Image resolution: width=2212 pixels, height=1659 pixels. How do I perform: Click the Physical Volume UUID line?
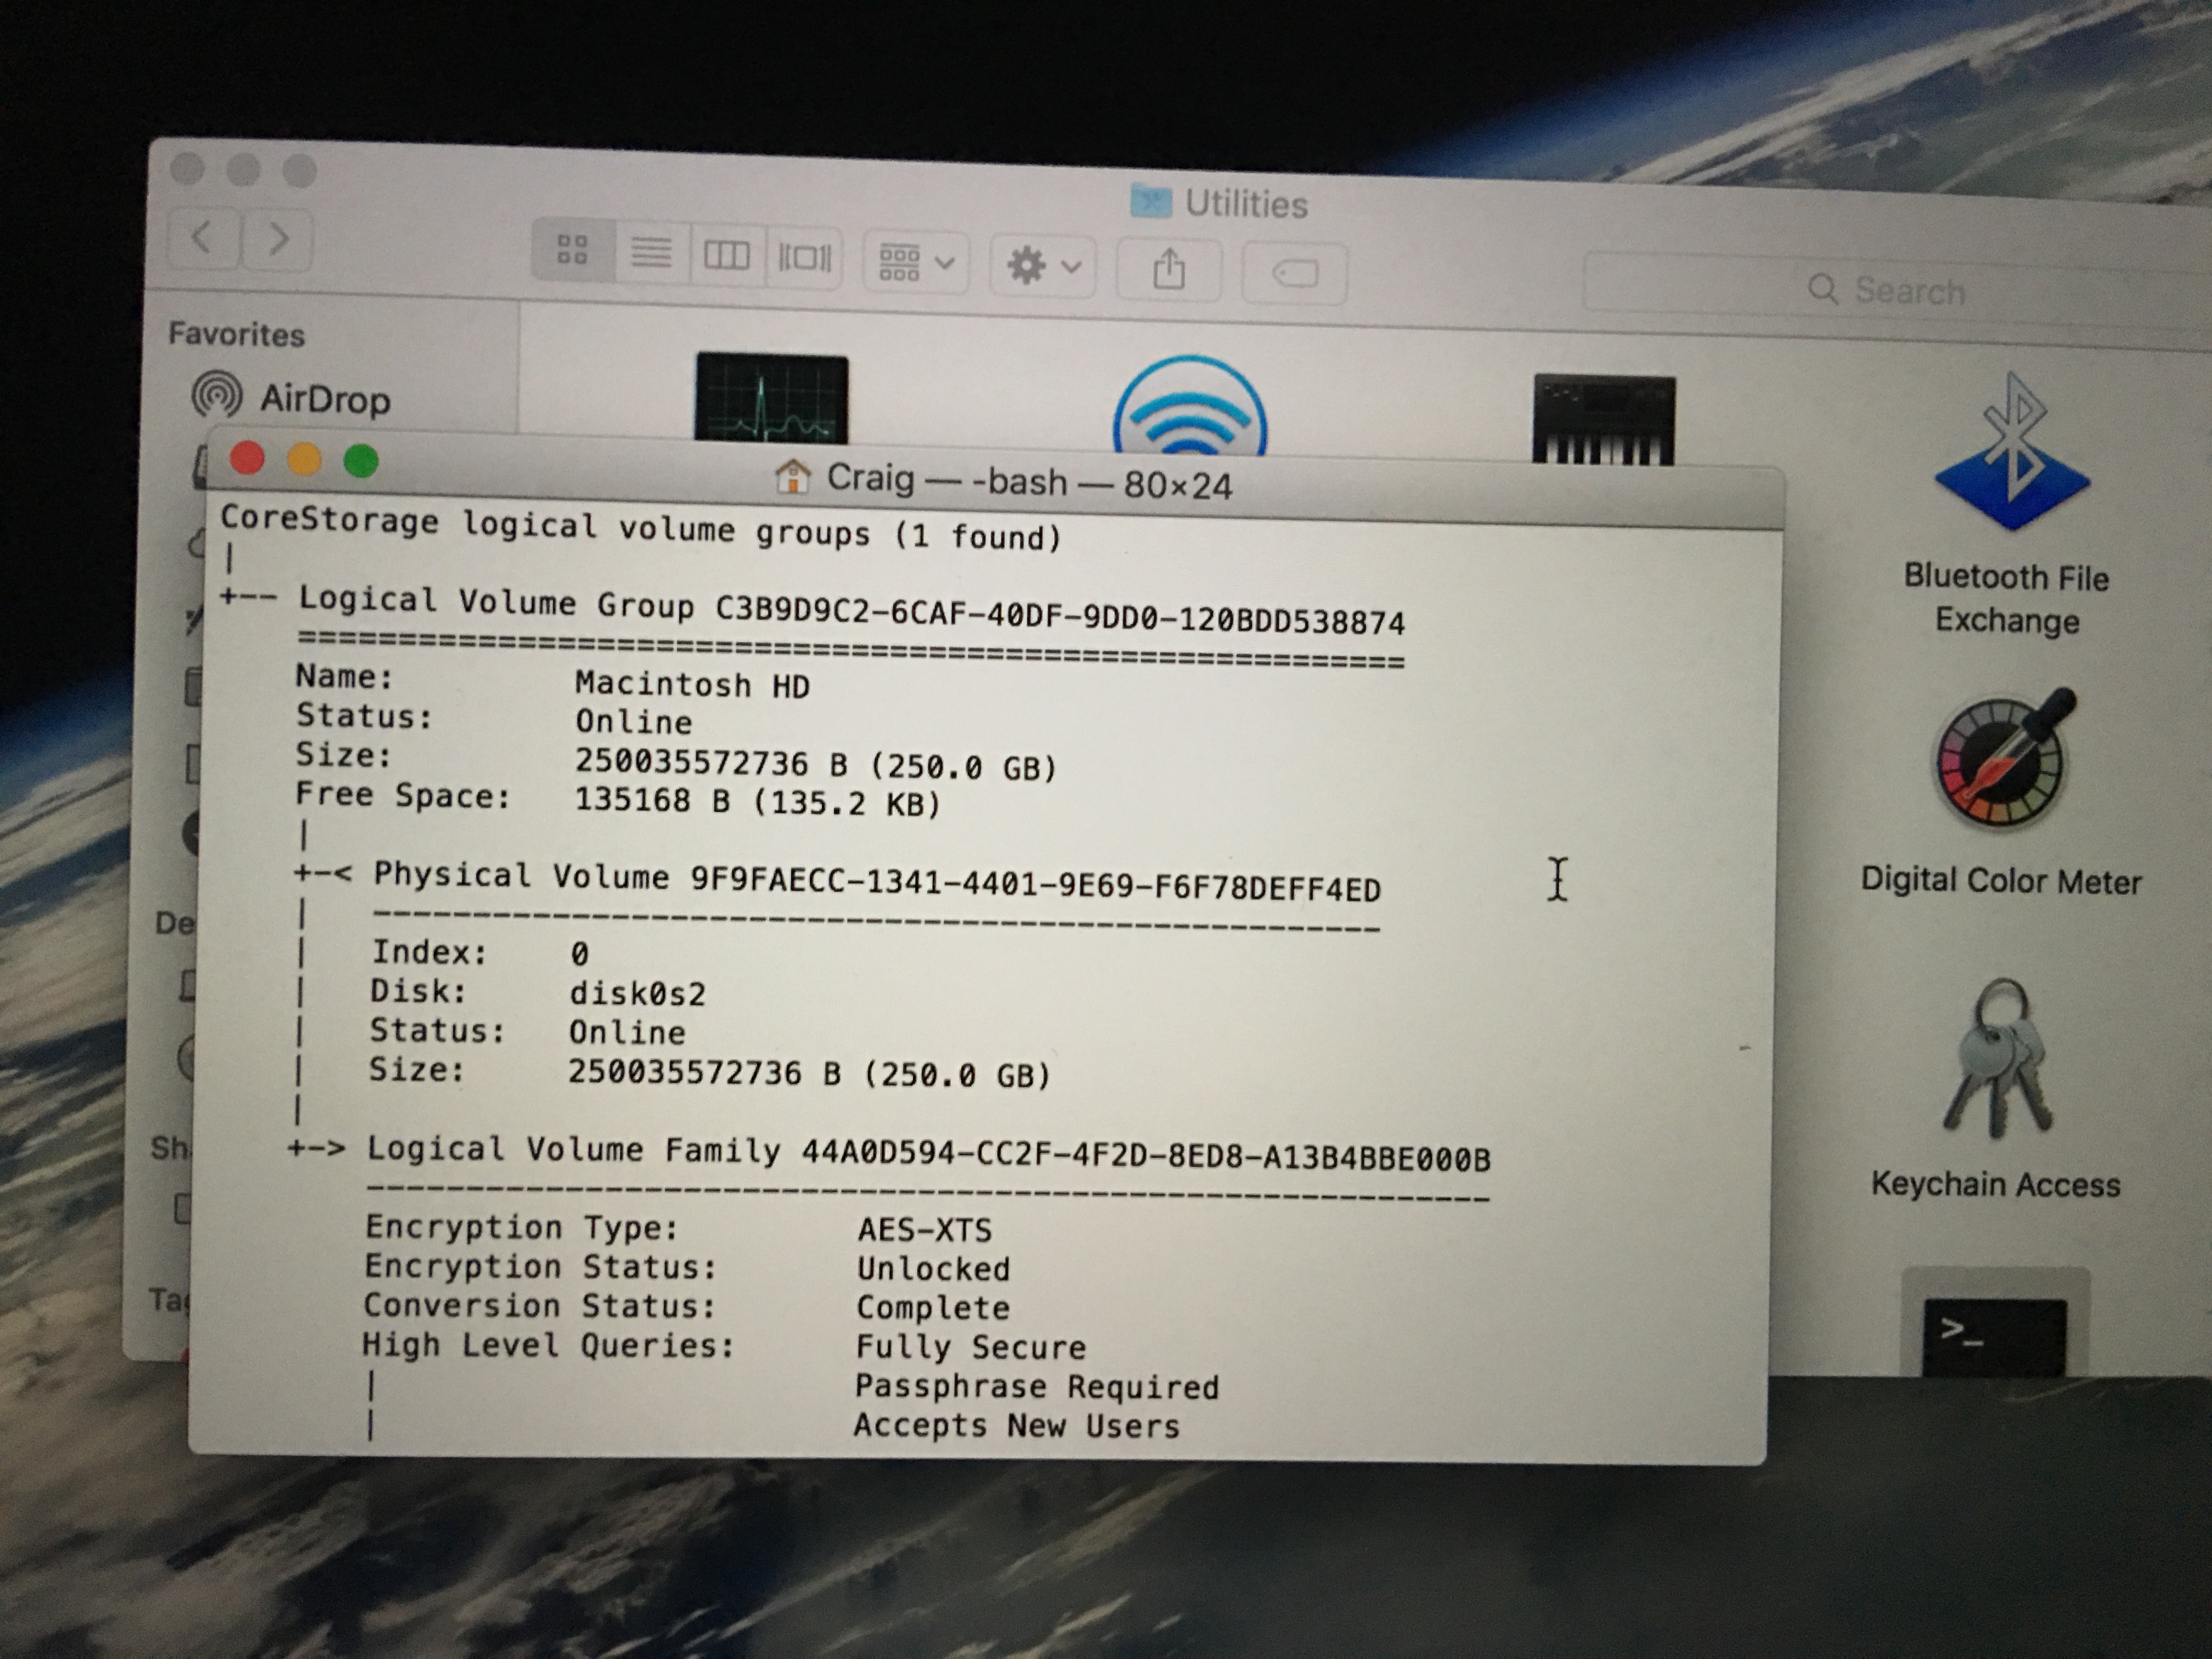click(877, 881)
